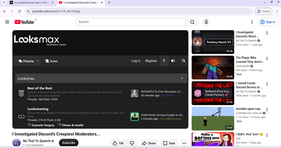Screen dimensions: 281x148
Task: Focus the YouTube Search field
Action: click(x=131, y=22)
